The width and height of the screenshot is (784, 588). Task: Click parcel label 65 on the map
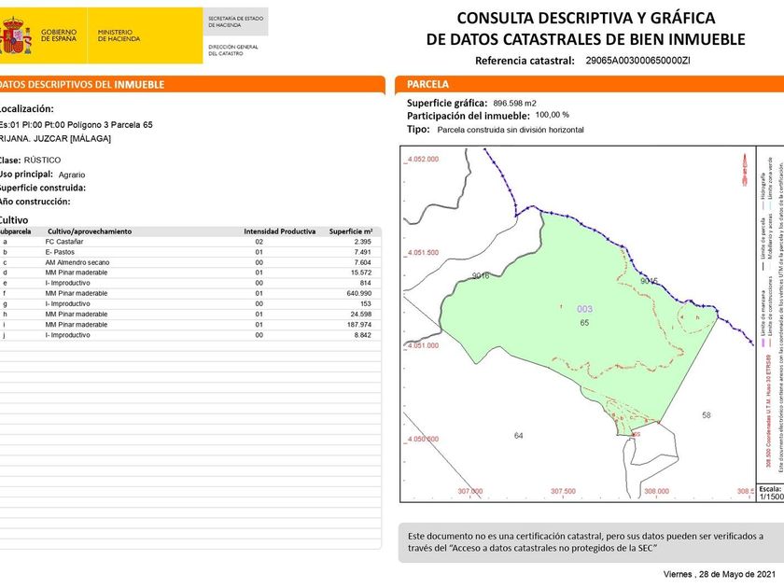pos(584,323)
